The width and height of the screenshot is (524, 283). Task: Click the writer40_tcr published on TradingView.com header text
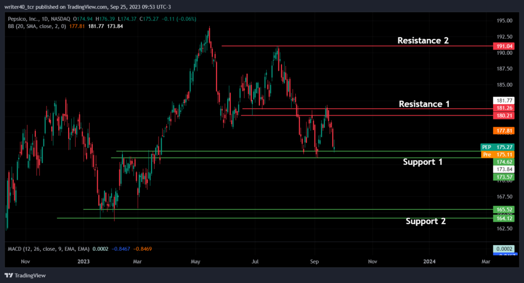click(x=88, y=7)
